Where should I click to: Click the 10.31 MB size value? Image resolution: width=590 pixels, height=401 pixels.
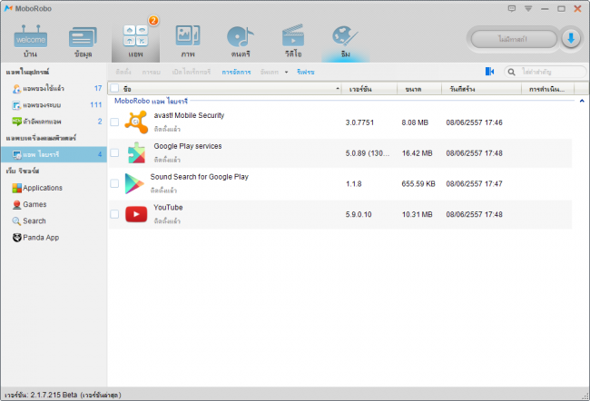click(417, 214)
